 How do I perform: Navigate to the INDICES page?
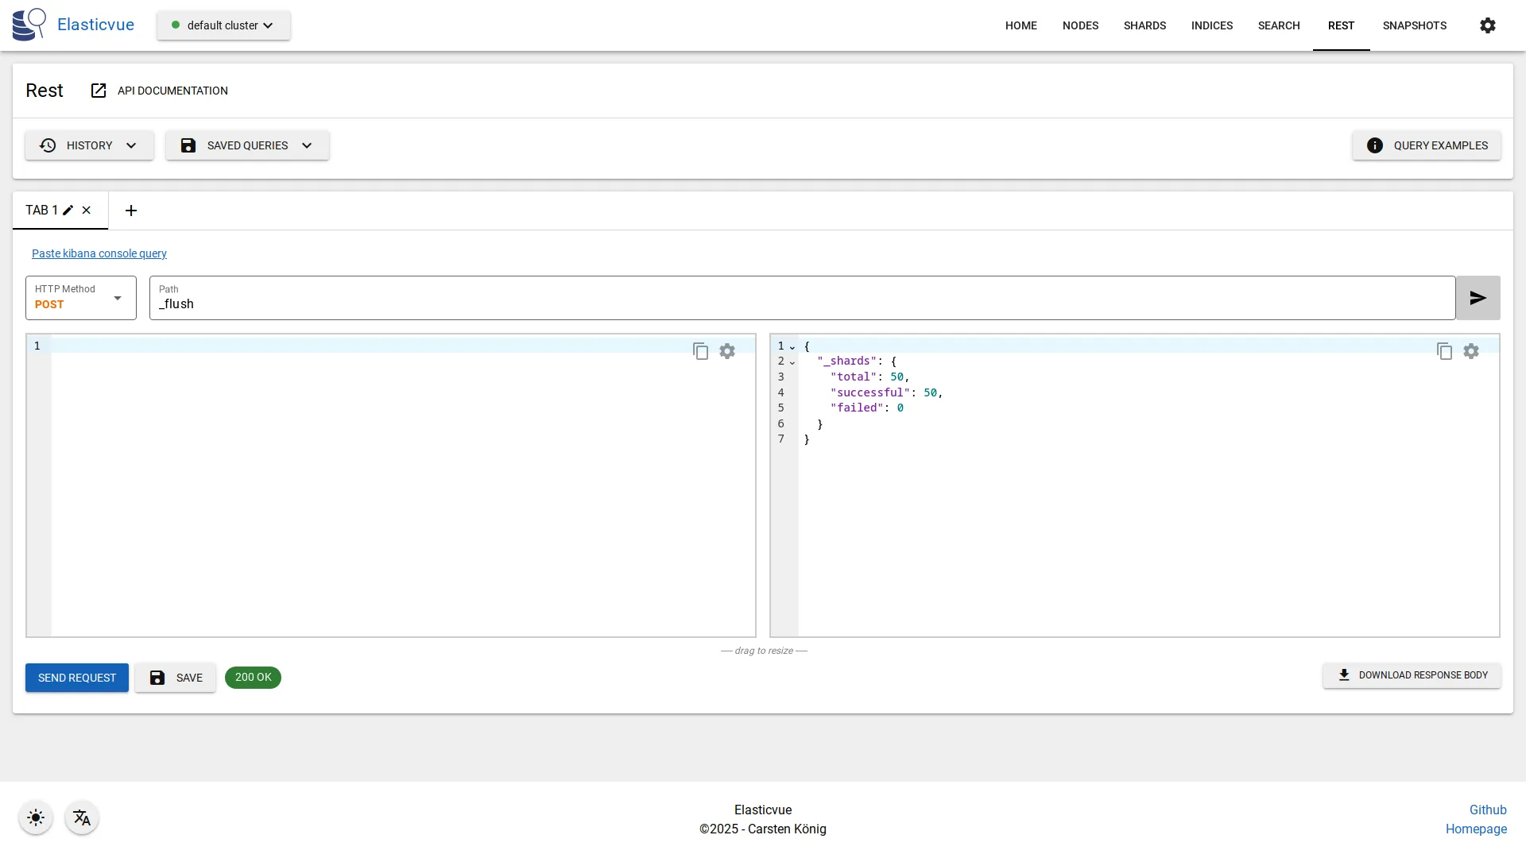coord(1211,25)
